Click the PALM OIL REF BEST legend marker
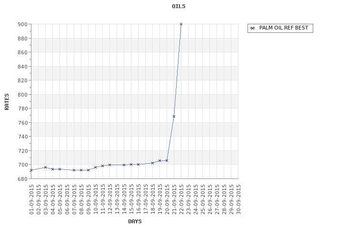The image size is (357, 238). pos(253,28)
